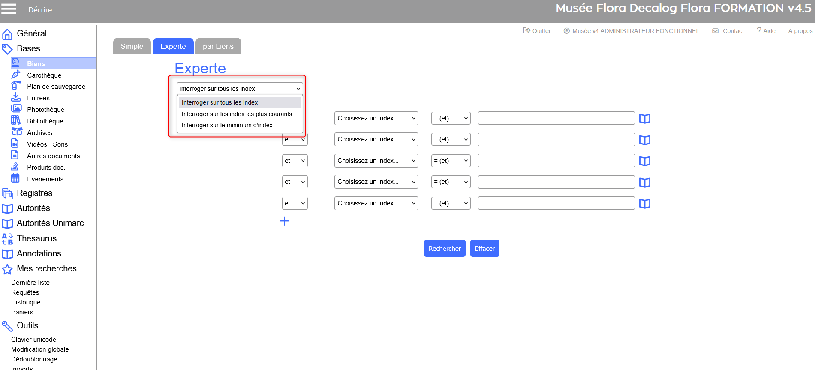
Task: Click the book icon beside last search field
Action: click(644, 204)
